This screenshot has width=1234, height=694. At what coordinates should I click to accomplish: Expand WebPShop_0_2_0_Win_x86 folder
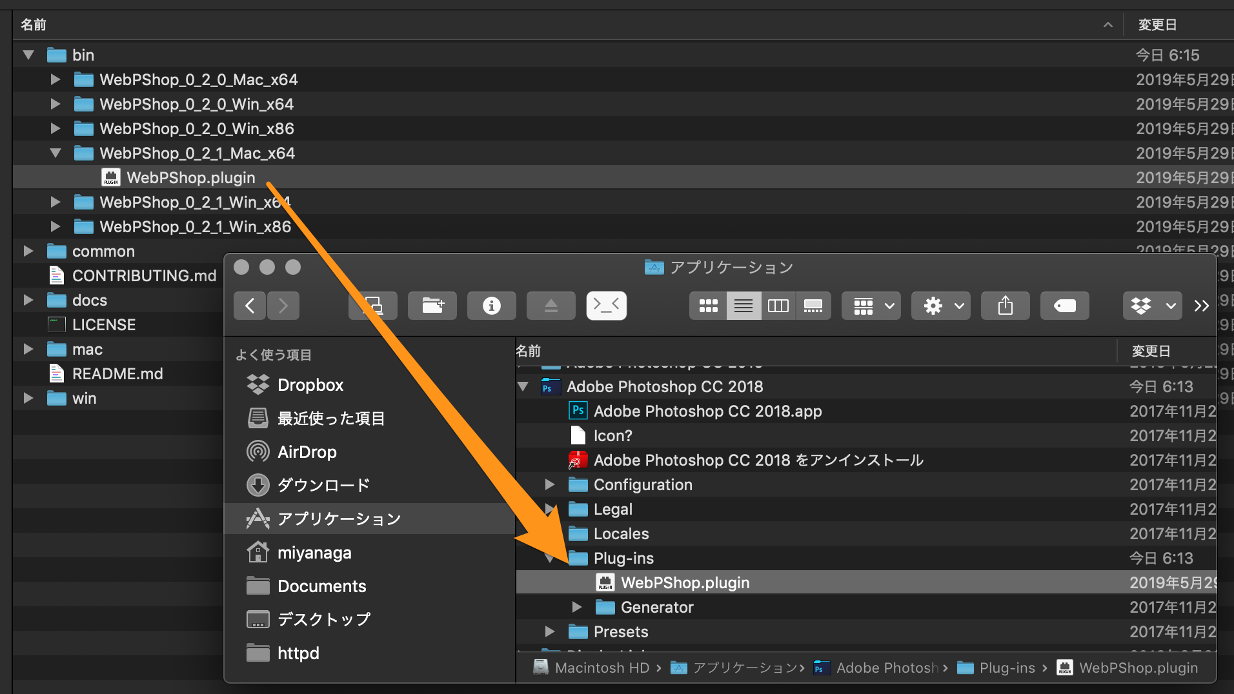point(56,128)
